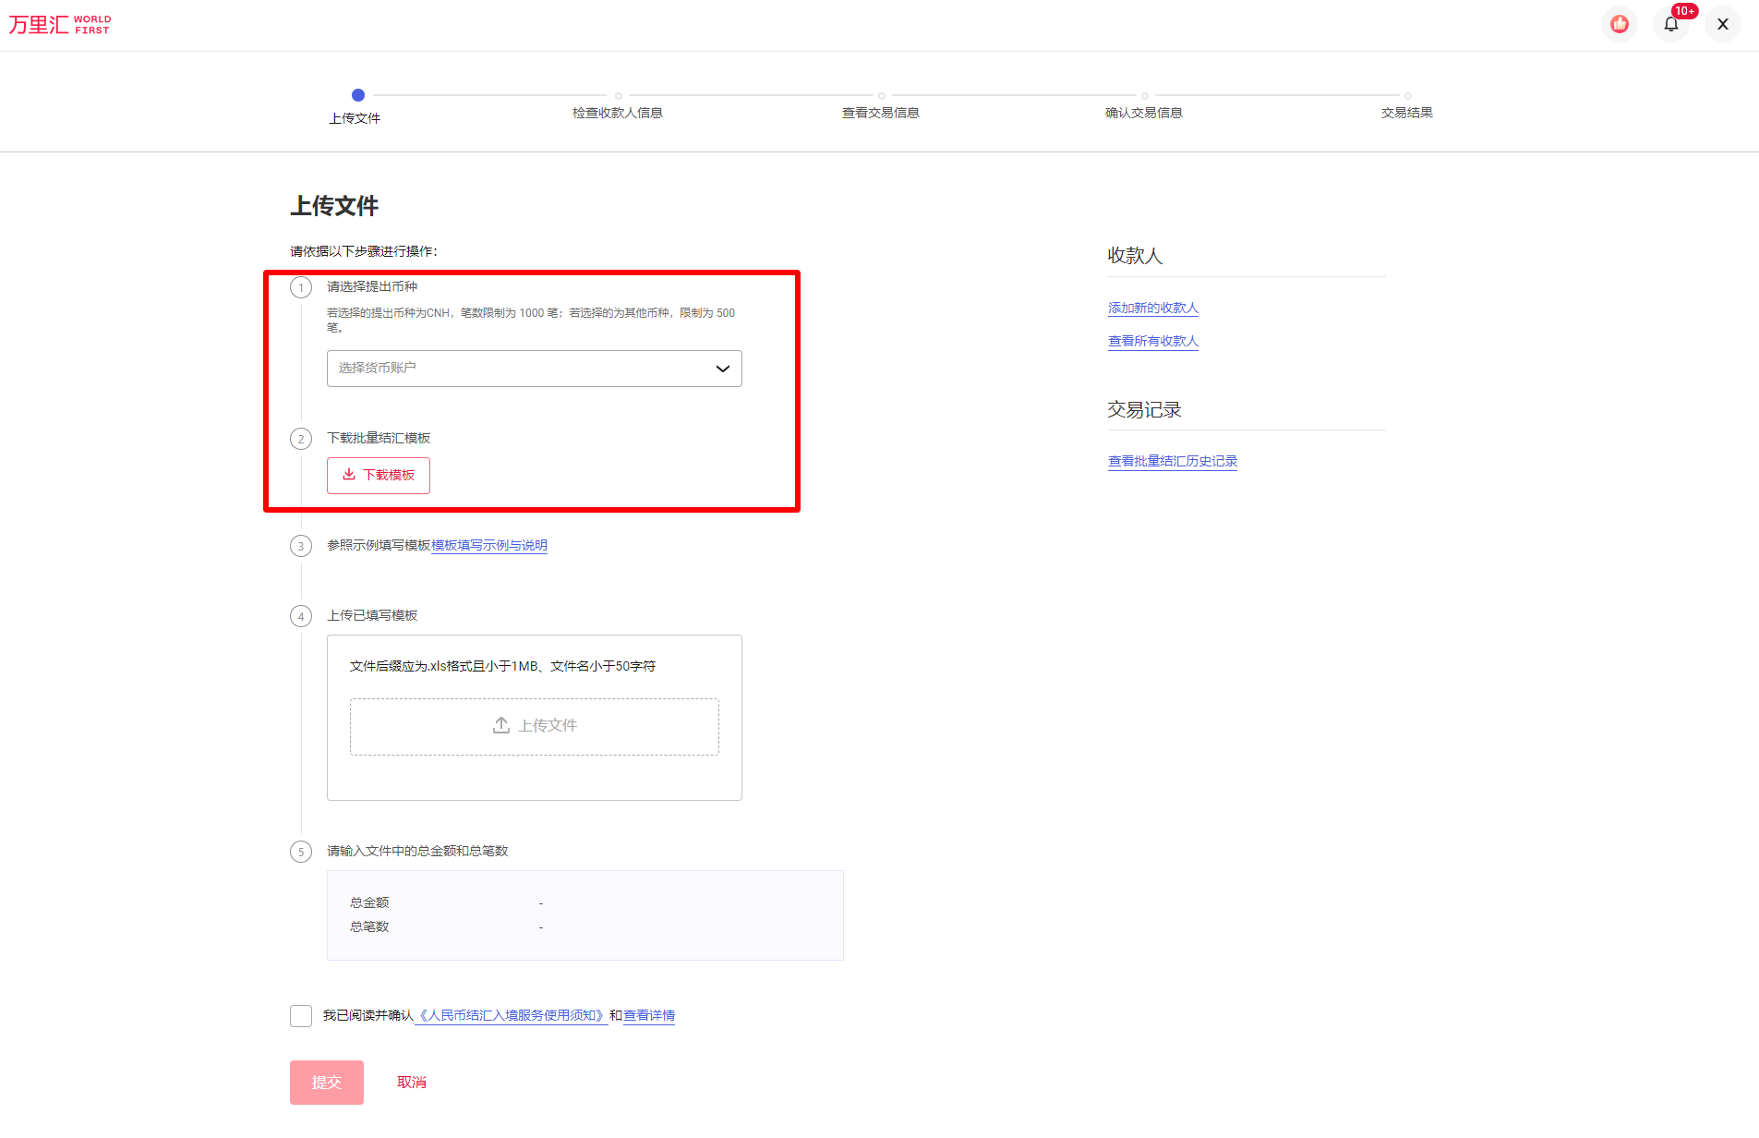View 查看批量结汇历史记录 transaction history
Viewport: 1759px width, 1138px height.
tap(1173, 461)
